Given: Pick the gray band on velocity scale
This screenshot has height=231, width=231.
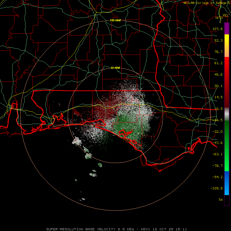Looking at the screenshot, I should (227, 114).
